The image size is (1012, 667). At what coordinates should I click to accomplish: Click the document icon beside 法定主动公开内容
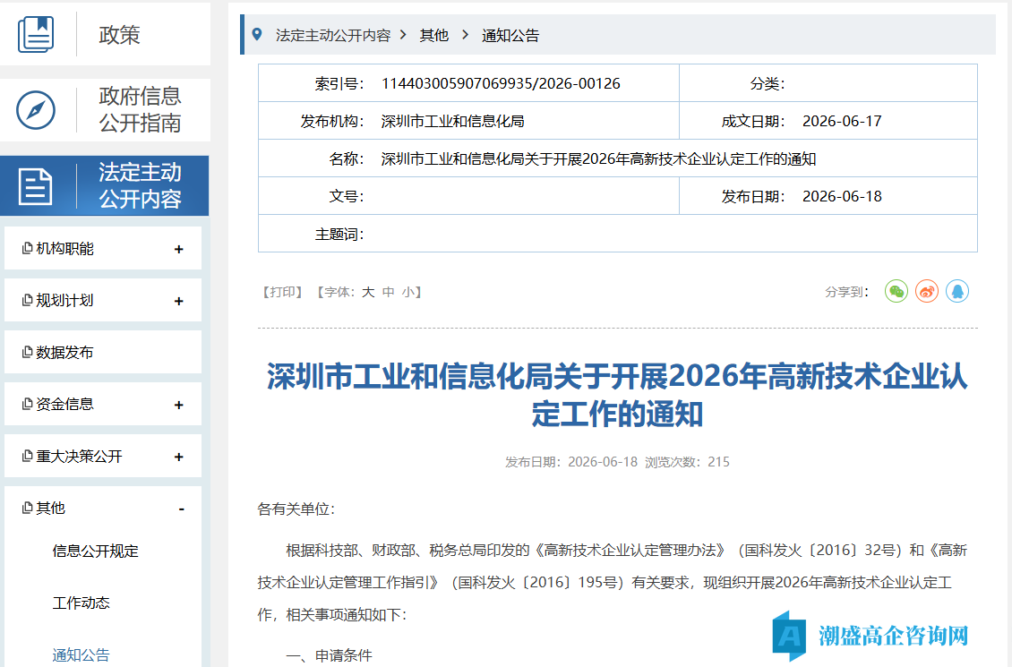pyautogui.click(x=36, y=186)
